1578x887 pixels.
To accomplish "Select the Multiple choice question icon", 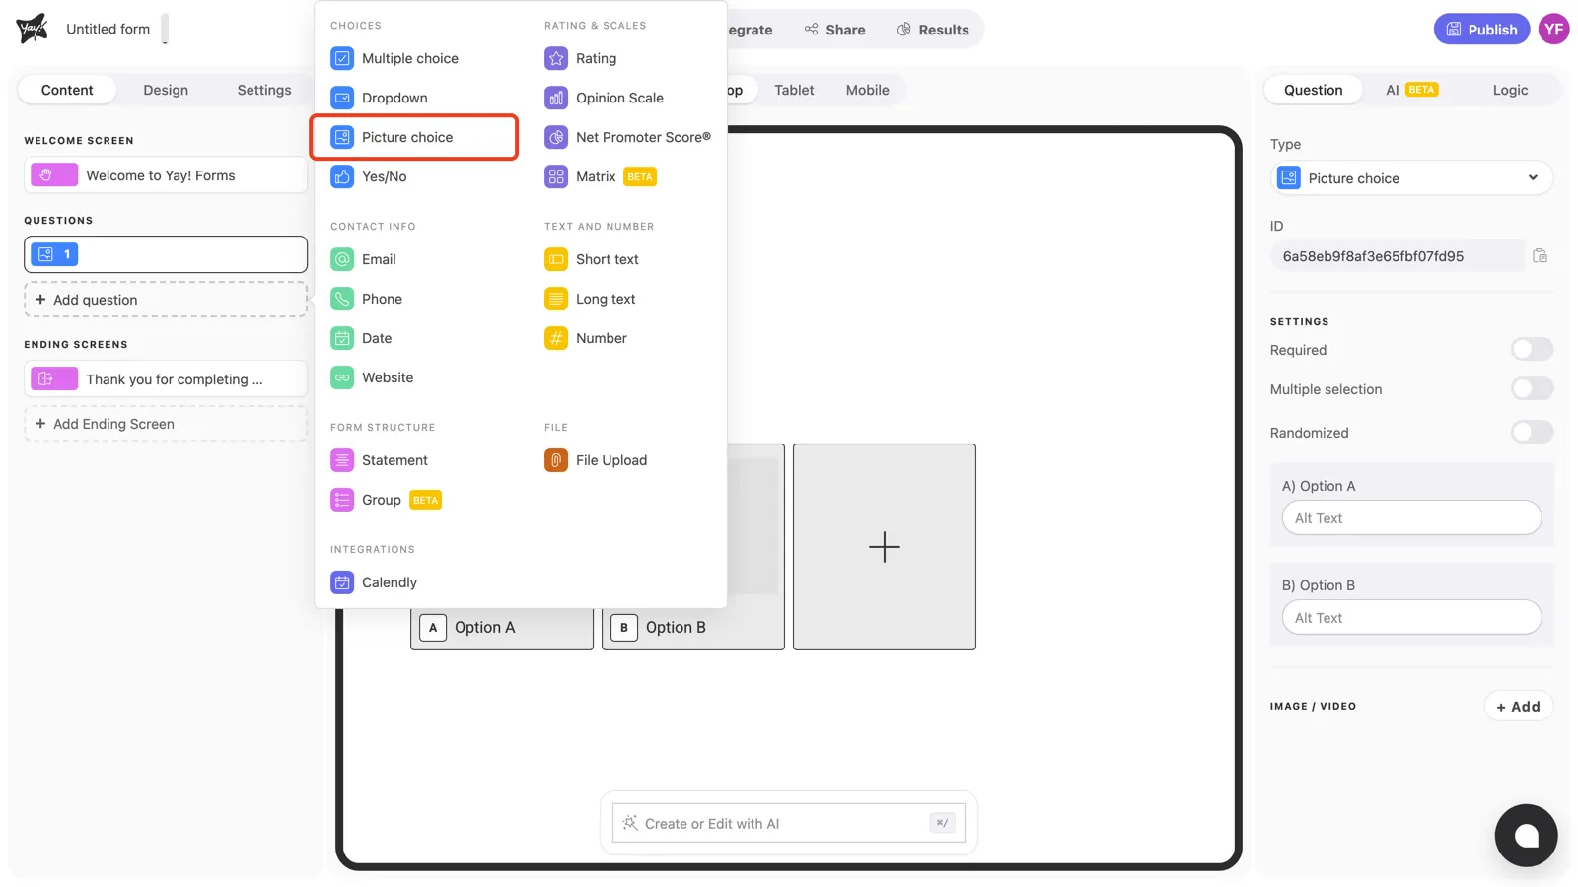I will [x=342, y=58].
